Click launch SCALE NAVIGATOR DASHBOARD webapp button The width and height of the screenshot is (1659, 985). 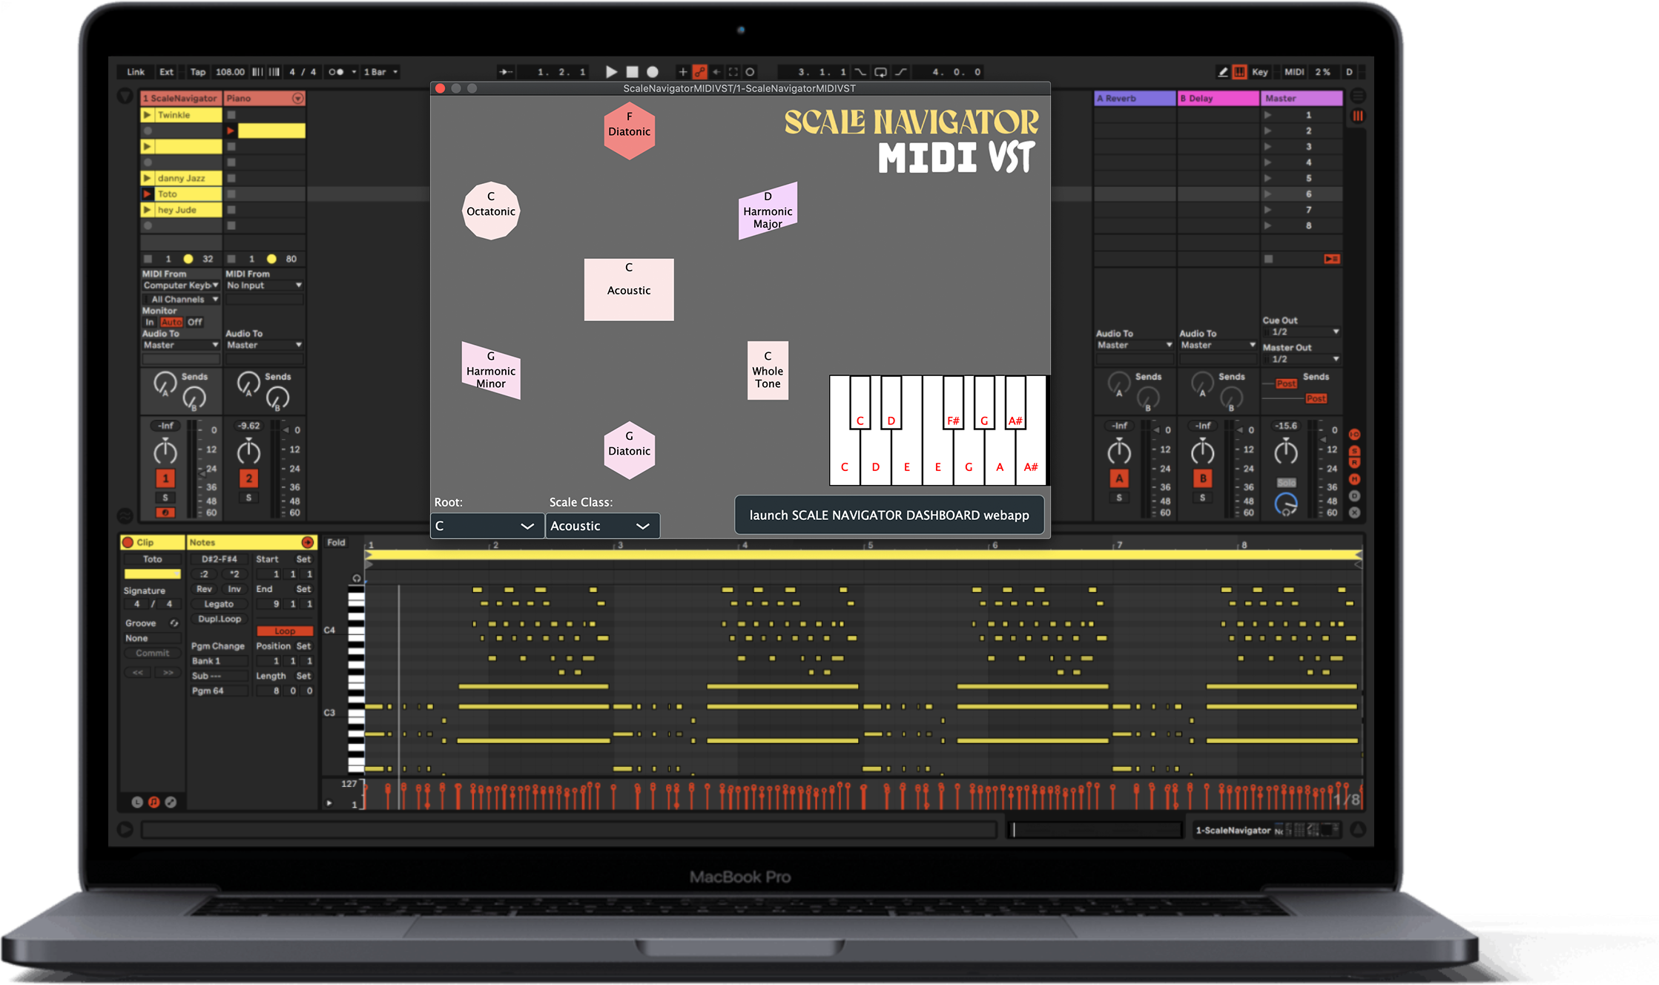tap(889, 515)
